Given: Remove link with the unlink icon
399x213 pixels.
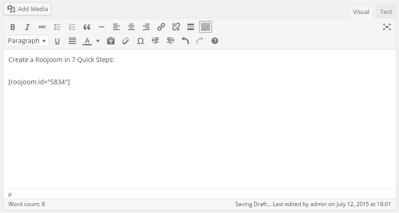Looking at the screenshot, I should pyautogui.click(x=176, y=27).
